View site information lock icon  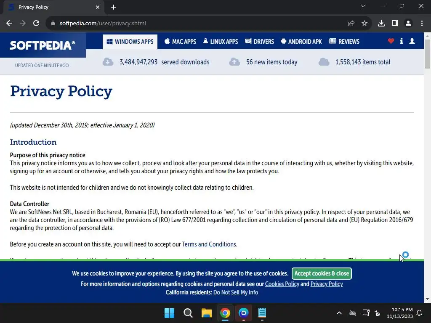(53, 24)
